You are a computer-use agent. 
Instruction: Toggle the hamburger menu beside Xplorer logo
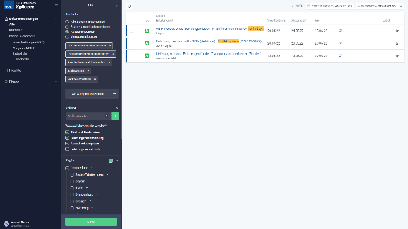[56, 5]
